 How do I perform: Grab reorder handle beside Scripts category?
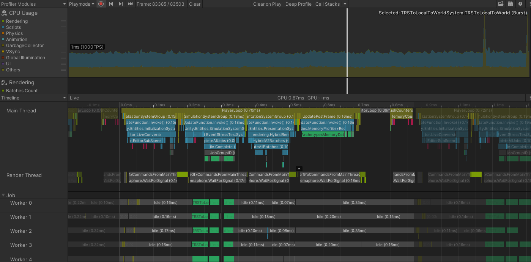63,27
